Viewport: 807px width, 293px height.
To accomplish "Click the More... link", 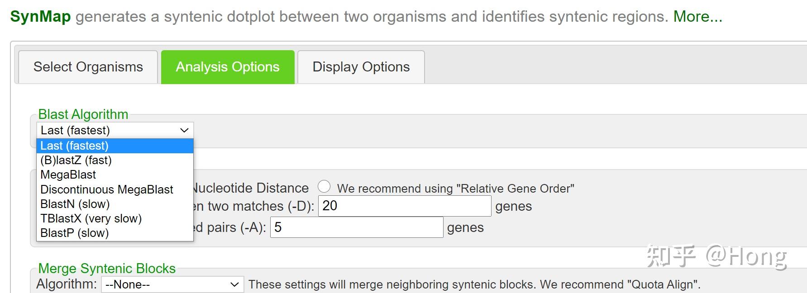I will click(x=697, y=17).
